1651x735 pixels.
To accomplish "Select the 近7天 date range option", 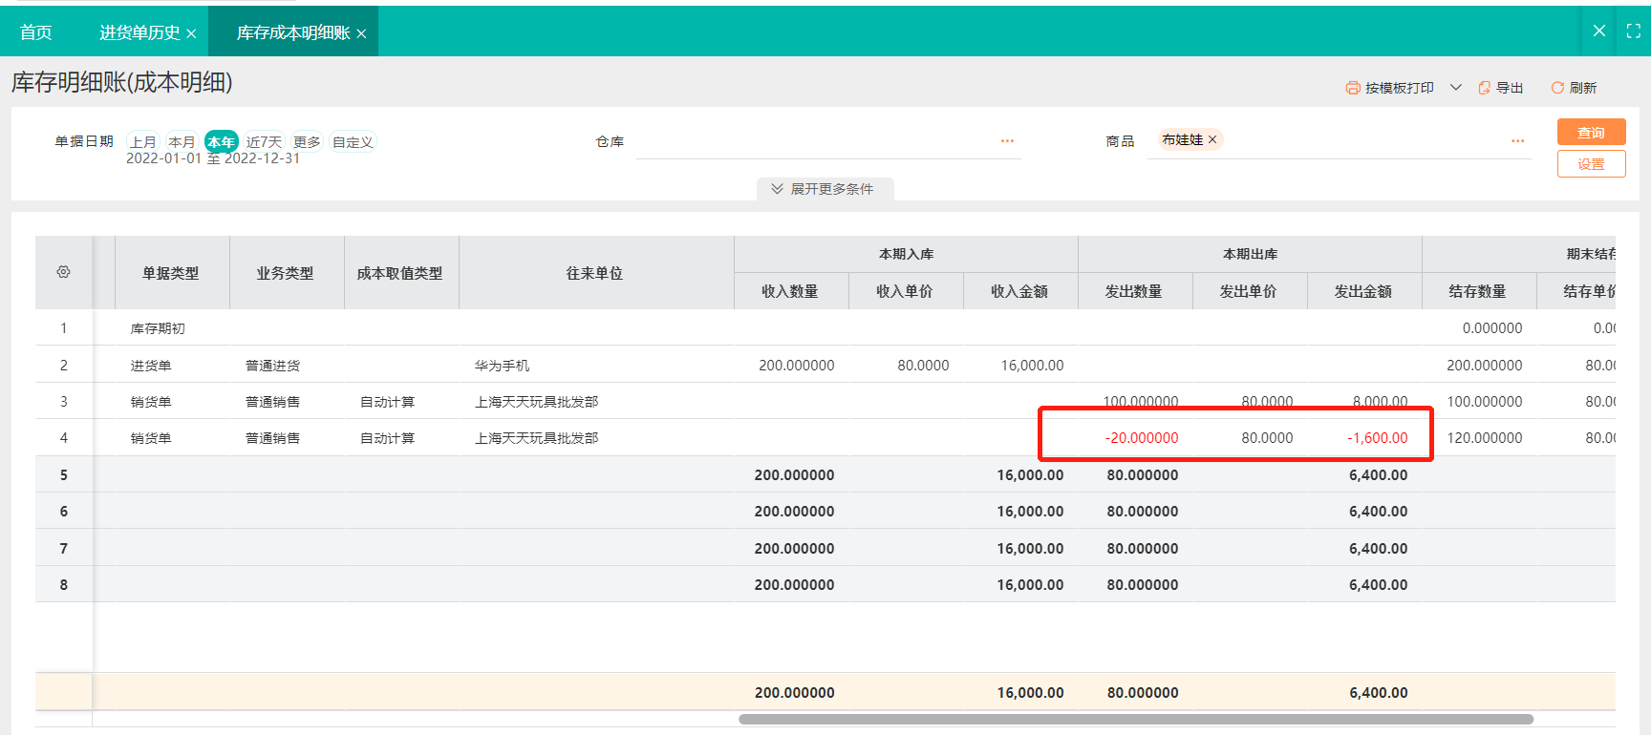I will (x=264, y=141).
